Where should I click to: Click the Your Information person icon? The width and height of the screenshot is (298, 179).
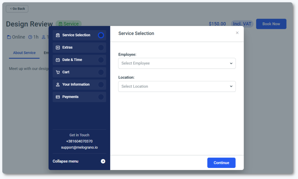58,85
